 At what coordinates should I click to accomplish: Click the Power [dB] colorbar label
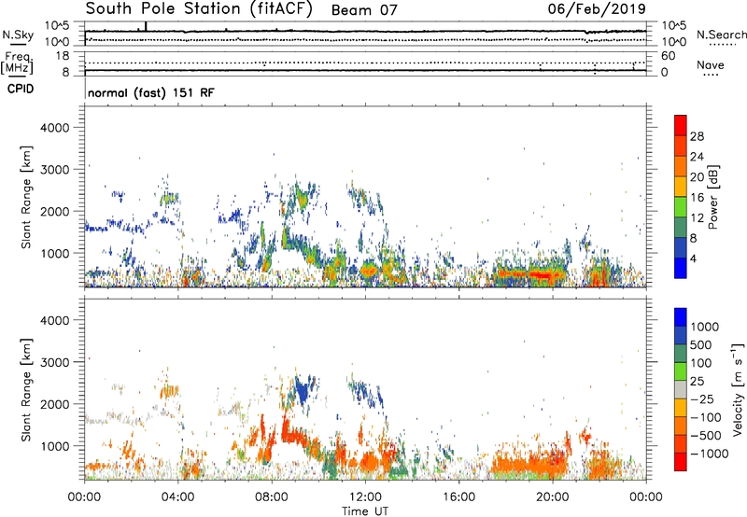pos(712,197)
